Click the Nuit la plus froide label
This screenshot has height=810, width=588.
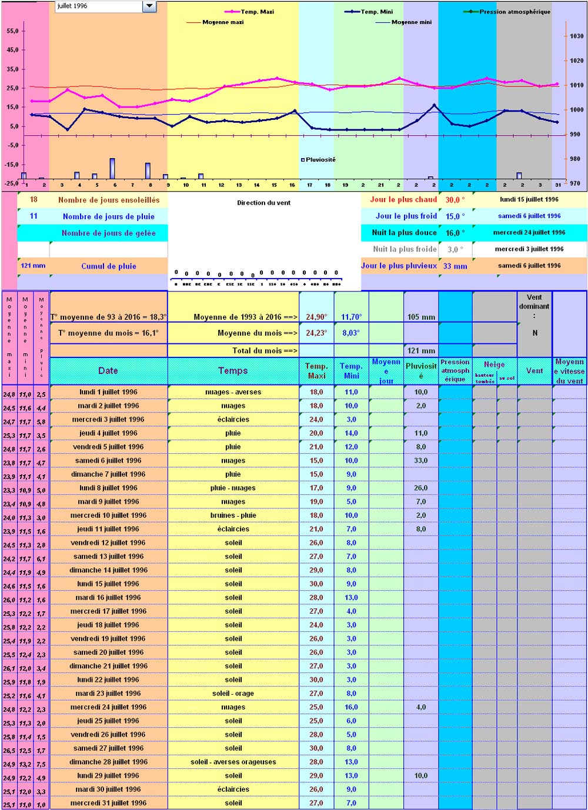[405, 249]
